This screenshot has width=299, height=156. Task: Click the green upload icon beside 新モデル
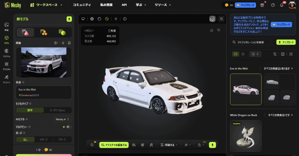point(69,19)
